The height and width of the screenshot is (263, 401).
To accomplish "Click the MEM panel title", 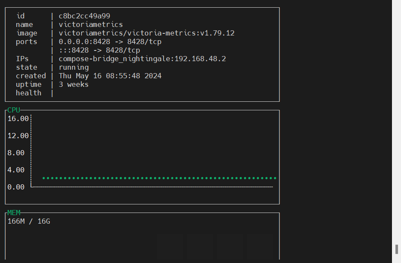I will tap(14, 213).
